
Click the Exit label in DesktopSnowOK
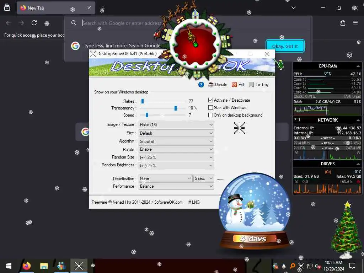[x=241, y=85]
